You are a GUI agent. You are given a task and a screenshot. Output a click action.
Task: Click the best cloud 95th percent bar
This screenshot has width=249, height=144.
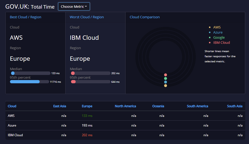pos(25,82)
